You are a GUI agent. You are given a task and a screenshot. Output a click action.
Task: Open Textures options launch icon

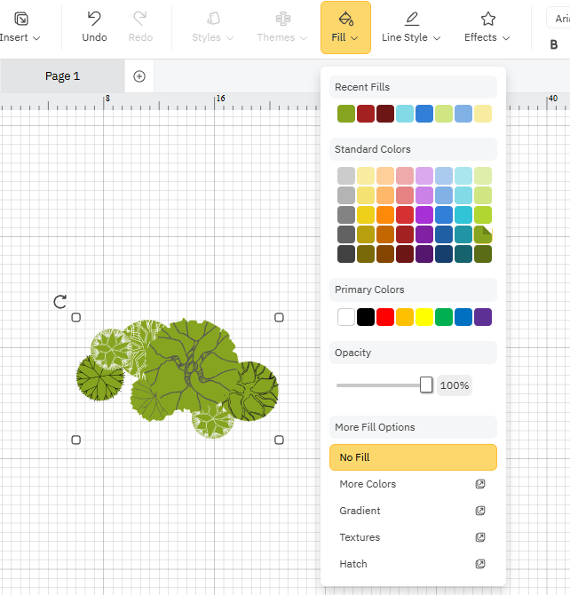coord(480,537)
